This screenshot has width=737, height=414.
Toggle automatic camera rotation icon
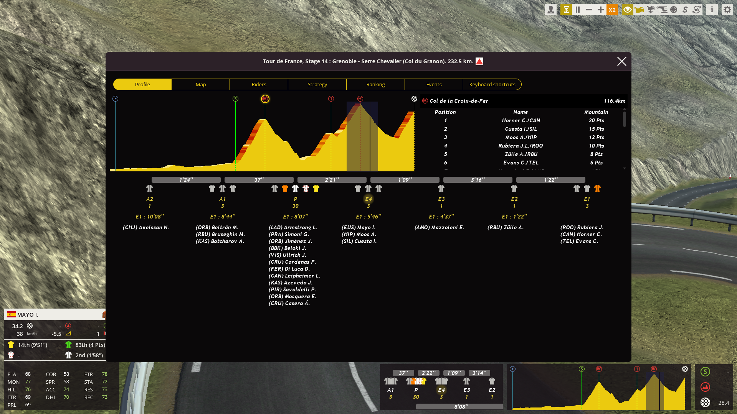tap(697, 10)
